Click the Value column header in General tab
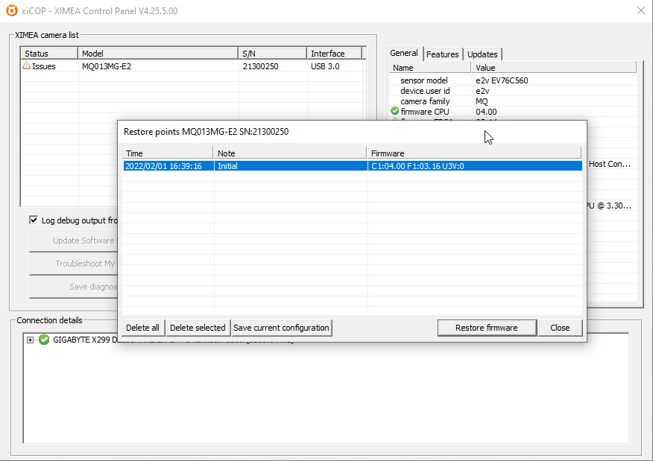The width and height of the screenshot is (653, 461). (x=553, y=68)
